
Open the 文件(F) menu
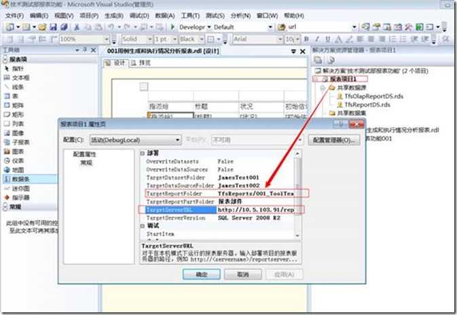[x=14, y=16]
